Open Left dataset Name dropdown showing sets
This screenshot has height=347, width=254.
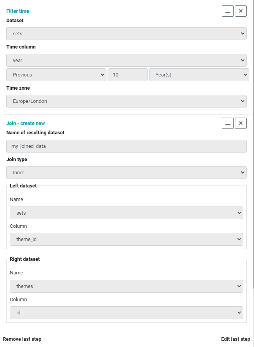pos(126,213)
